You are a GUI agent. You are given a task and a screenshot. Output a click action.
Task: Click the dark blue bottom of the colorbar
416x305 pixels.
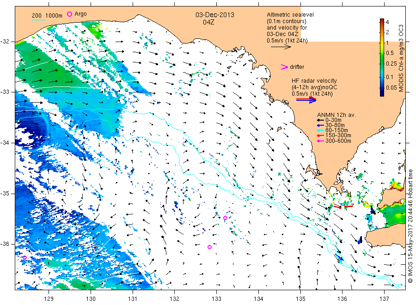382,93
